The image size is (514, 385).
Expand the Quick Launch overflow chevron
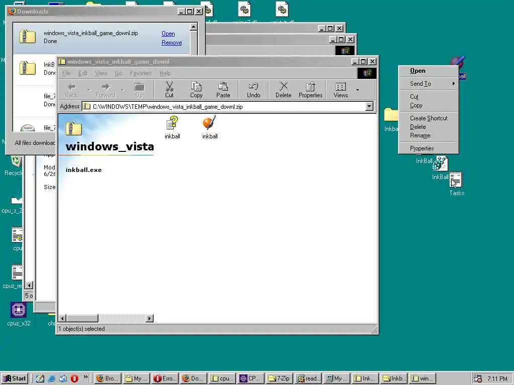tap(85, 377)
